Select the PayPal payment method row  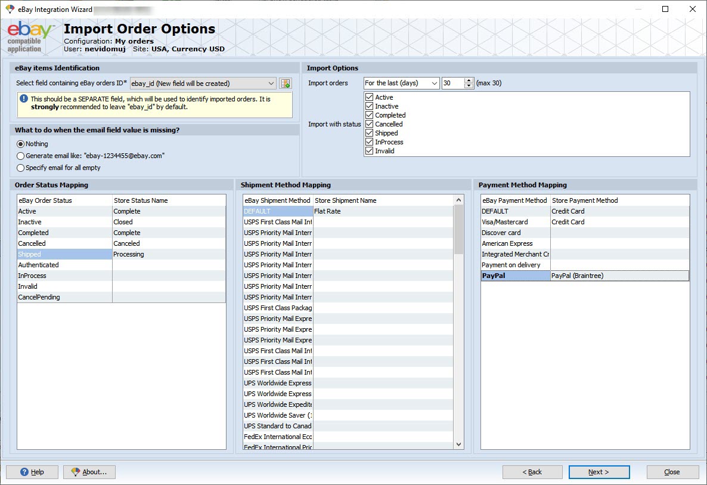coord(516,276)
